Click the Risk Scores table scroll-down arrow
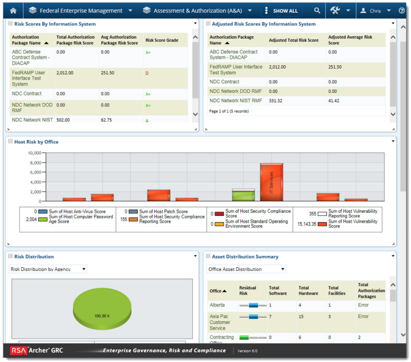The width and height of the screenshot is (411, 362). pyautogui.click(x=195, y=114)
